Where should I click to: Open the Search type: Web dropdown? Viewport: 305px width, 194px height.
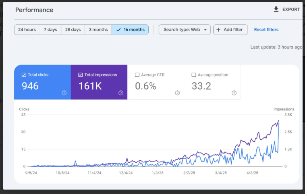185,30
